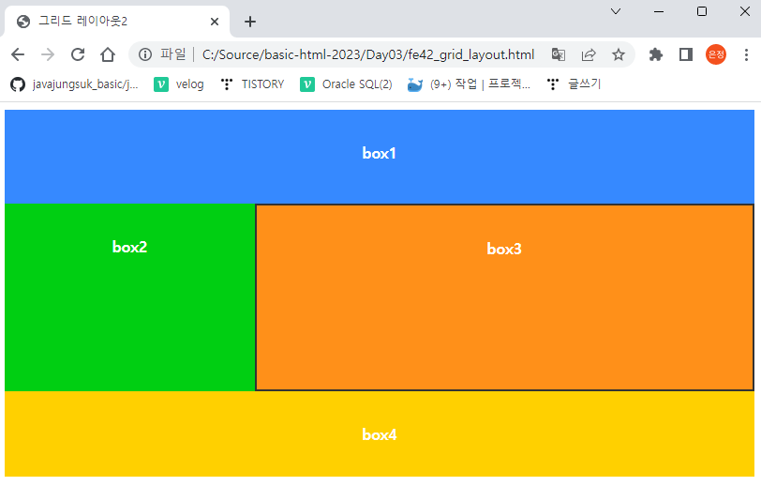Share this page via share icon
The image size is (761, 486).
(x=589, y=54)
